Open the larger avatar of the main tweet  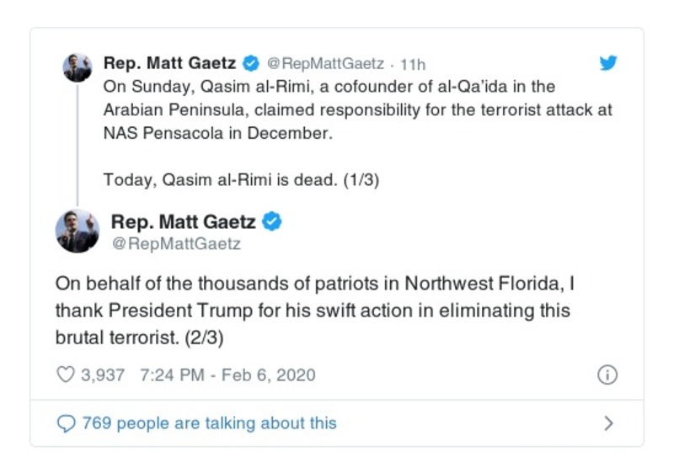click(78, 231)
